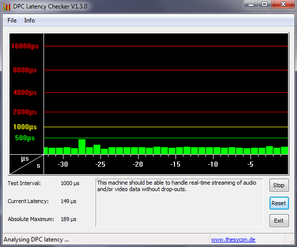Open the Info menu
The image size is (297, 247).
[x=29, y=20]
